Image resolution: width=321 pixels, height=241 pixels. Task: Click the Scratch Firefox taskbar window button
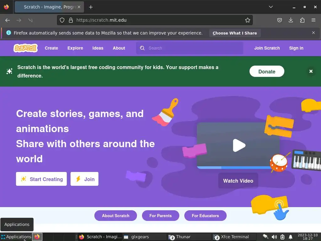tap(100, 237)
